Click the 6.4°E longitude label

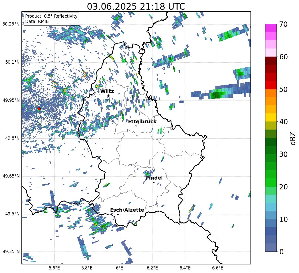tap(185, 268)
